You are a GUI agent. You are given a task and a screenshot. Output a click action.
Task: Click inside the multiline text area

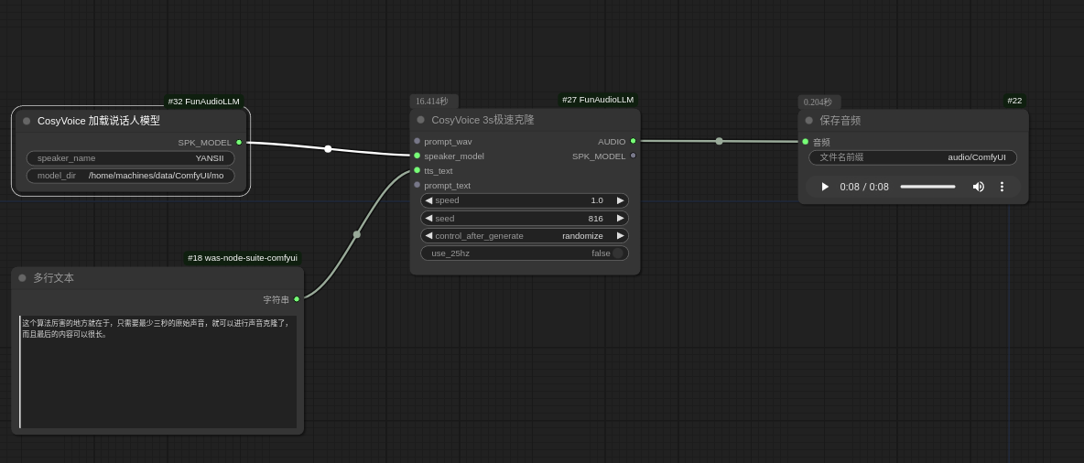(x=157, y=371)
